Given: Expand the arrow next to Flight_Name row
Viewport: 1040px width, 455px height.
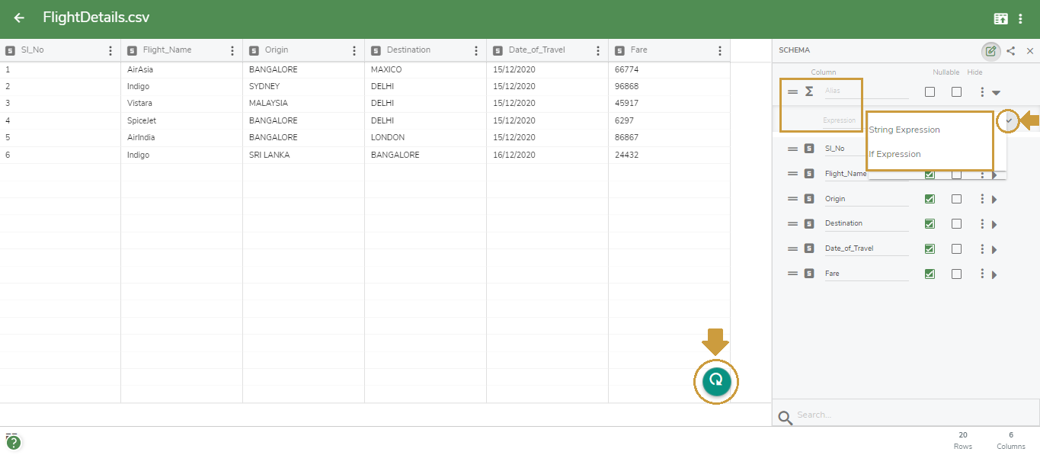Looking at the screenshot, I should coord(996,174).
